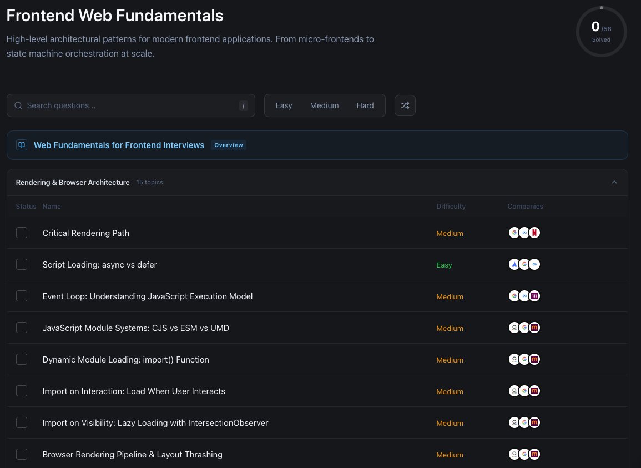
Task: Filter questions by Medium difficulty
Action: (324, 105)
